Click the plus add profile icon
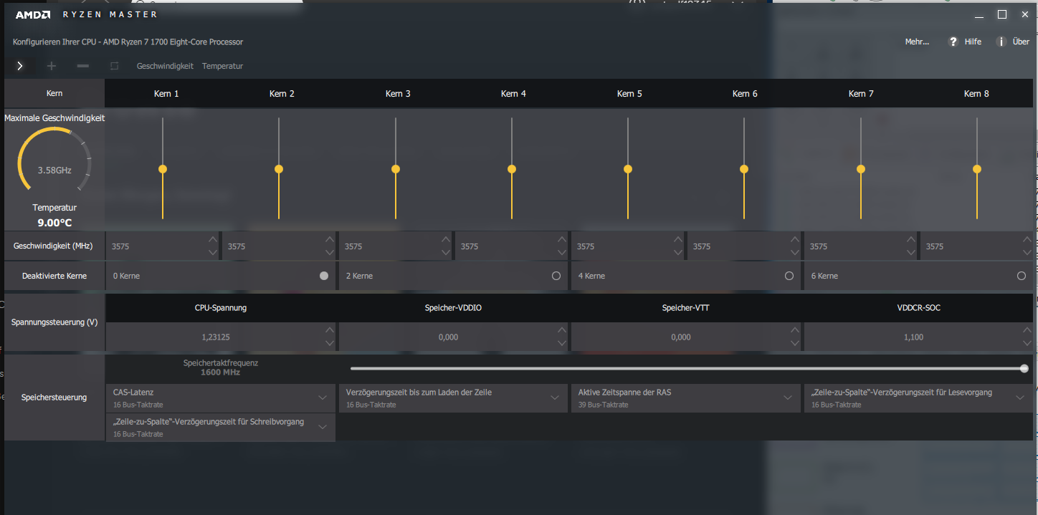 coord(51,66)
